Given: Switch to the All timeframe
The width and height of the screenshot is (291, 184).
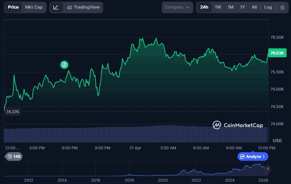Looking at the screenshot, I should [x=254, y=7].
